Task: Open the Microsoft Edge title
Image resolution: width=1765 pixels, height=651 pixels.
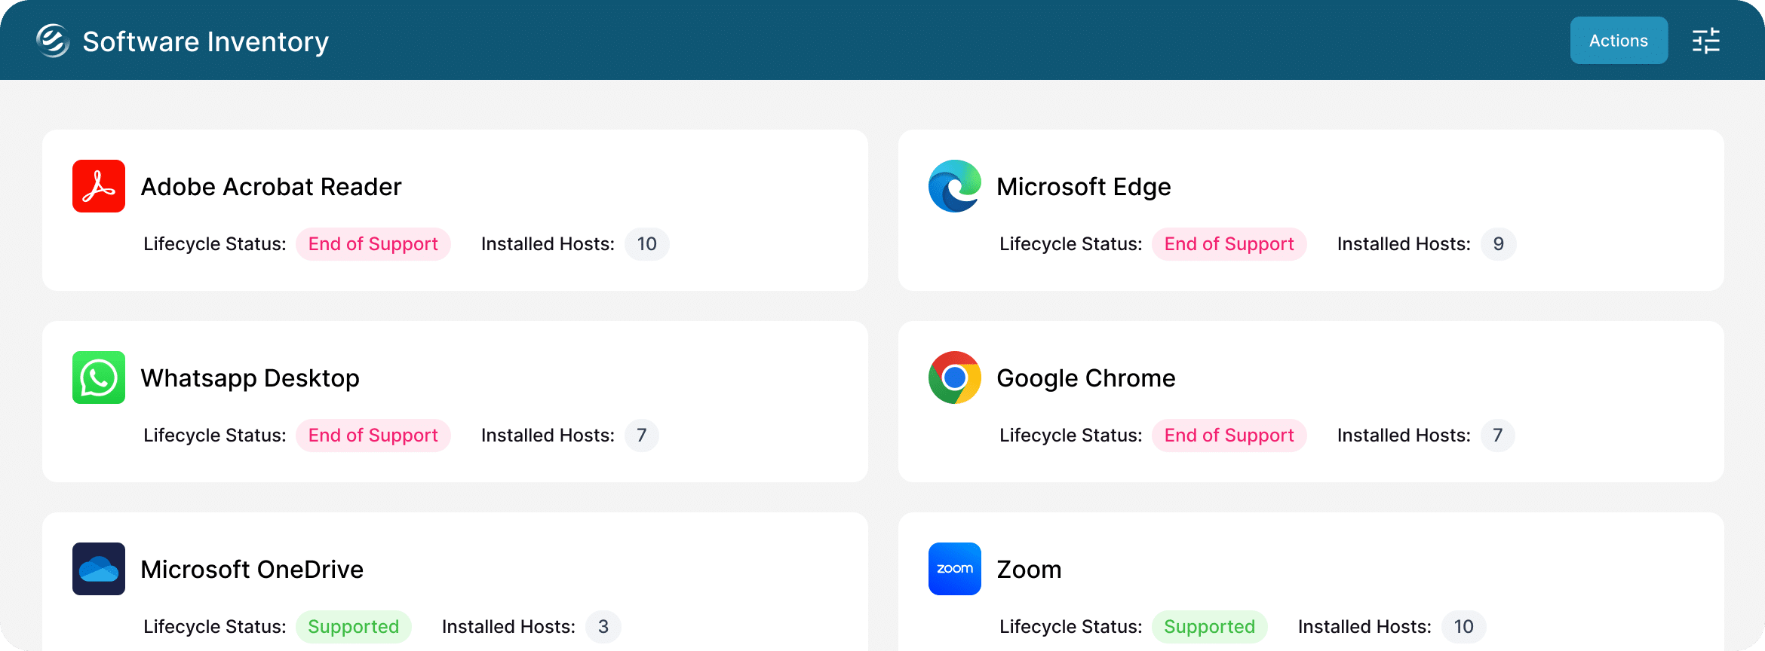Action: pos(1084,187)
